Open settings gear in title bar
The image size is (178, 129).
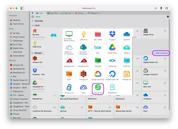tap(167, 8)
